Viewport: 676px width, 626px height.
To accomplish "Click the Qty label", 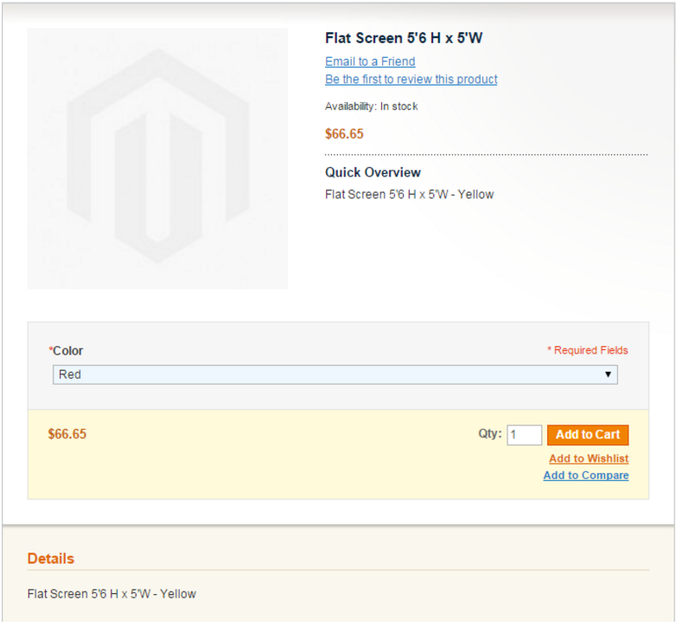I will coord(490,433).
